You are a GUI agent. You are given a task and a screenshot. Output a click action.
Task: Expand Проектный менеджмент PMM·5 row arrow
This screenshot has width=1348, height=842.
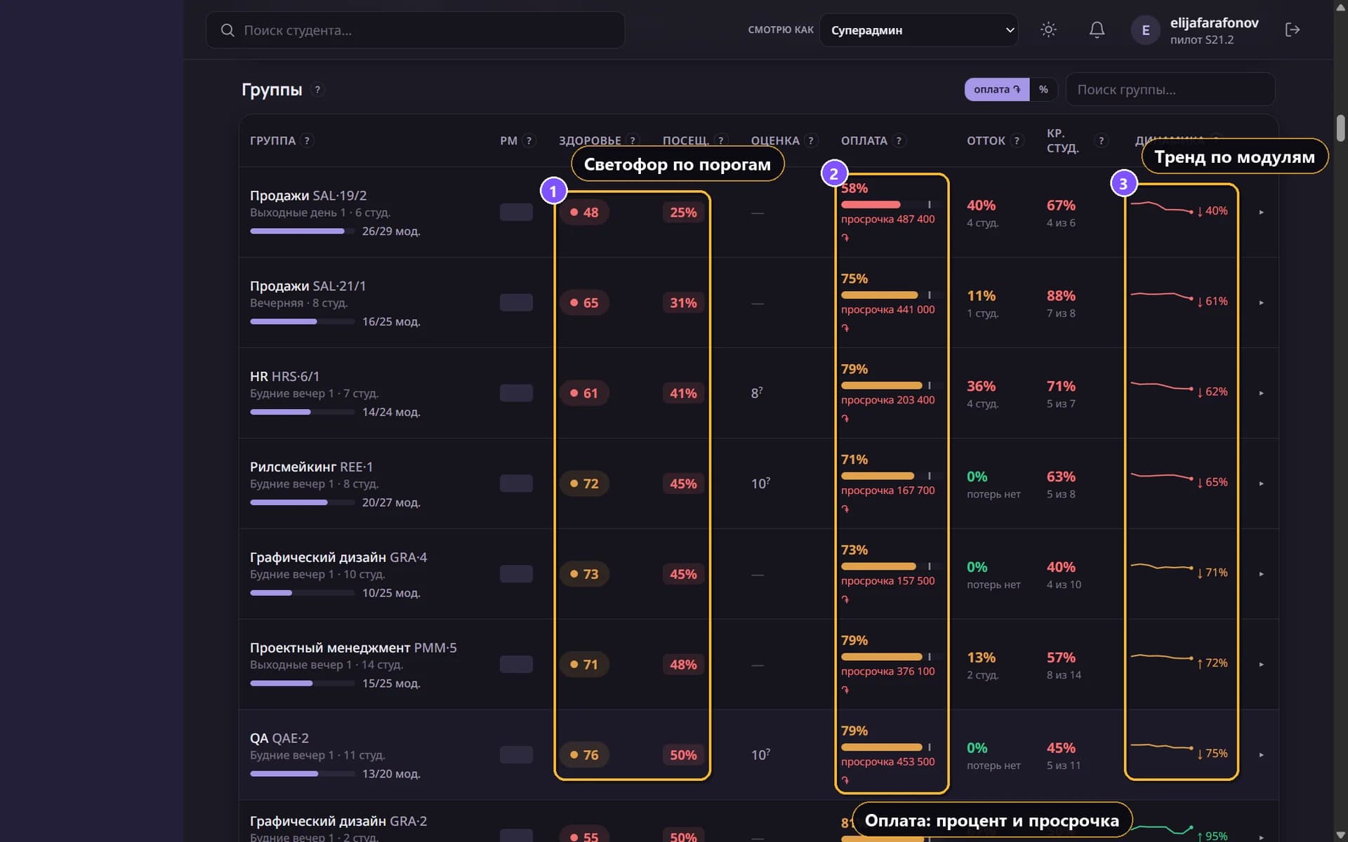click(x=1261, y=664)
